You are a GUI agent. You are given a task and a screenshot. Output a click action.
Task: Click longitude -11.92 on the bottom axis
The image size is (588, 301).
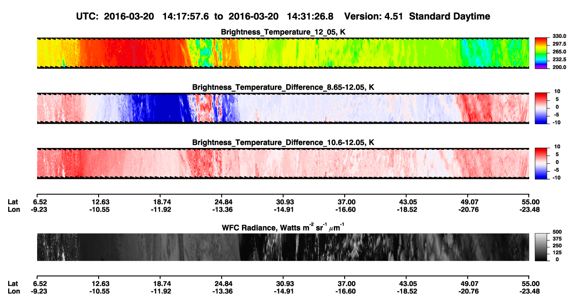(x=161, y=291)
